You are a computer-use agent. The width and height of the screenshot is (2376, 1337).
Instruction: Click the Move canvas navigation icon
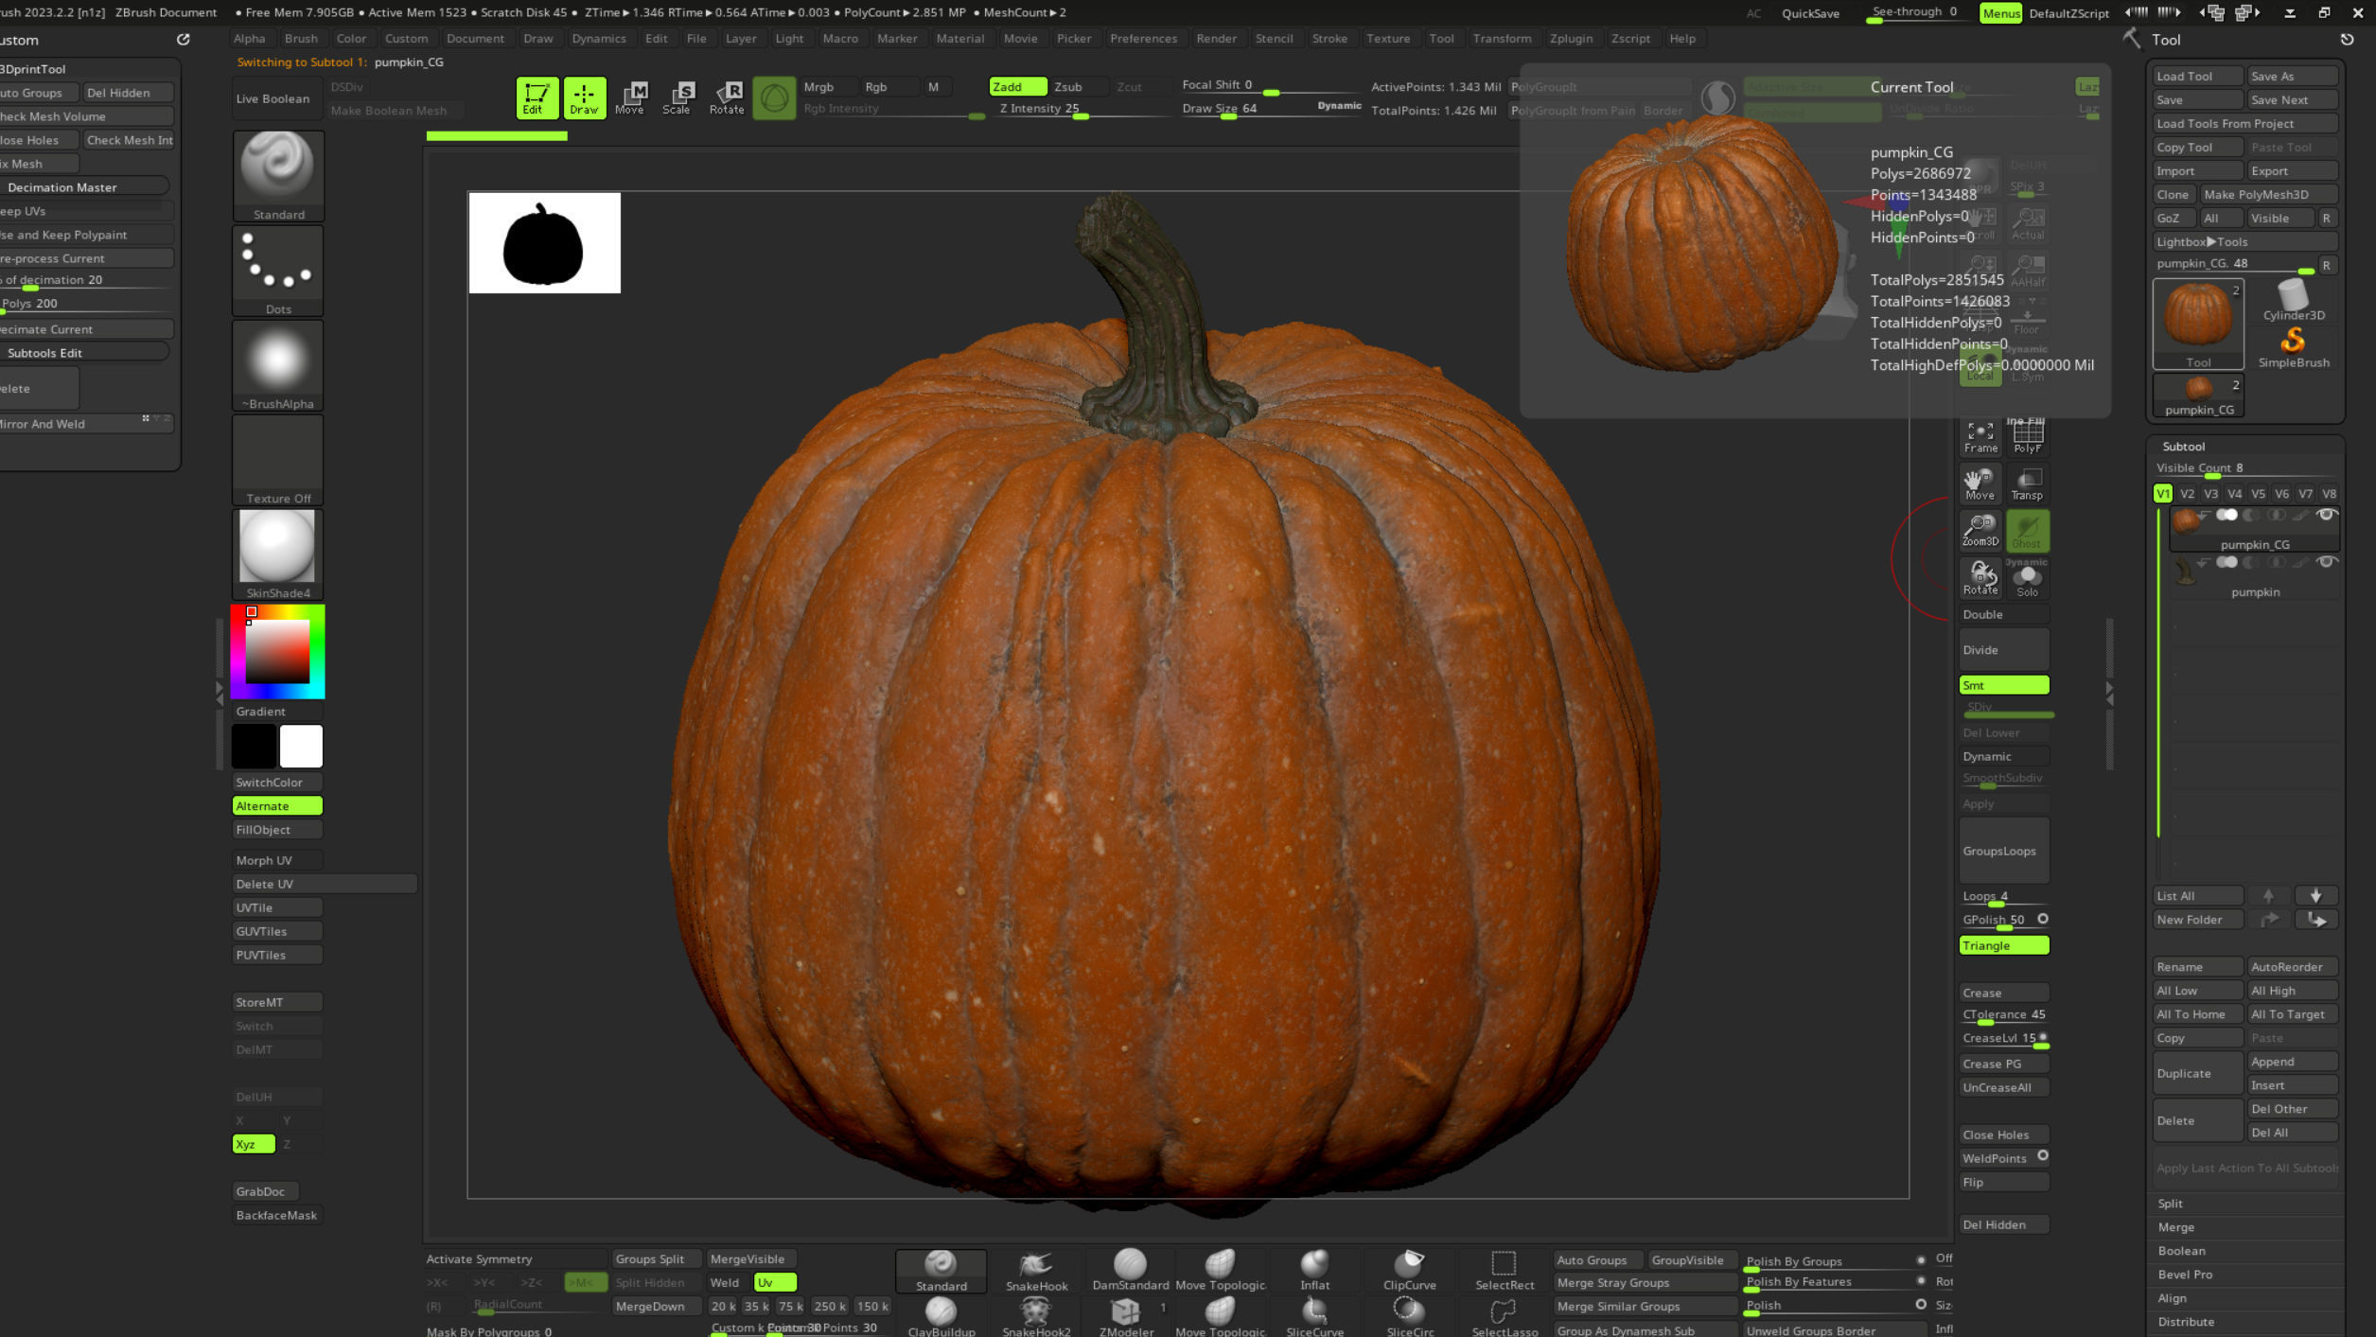(x=1980, y=484)
